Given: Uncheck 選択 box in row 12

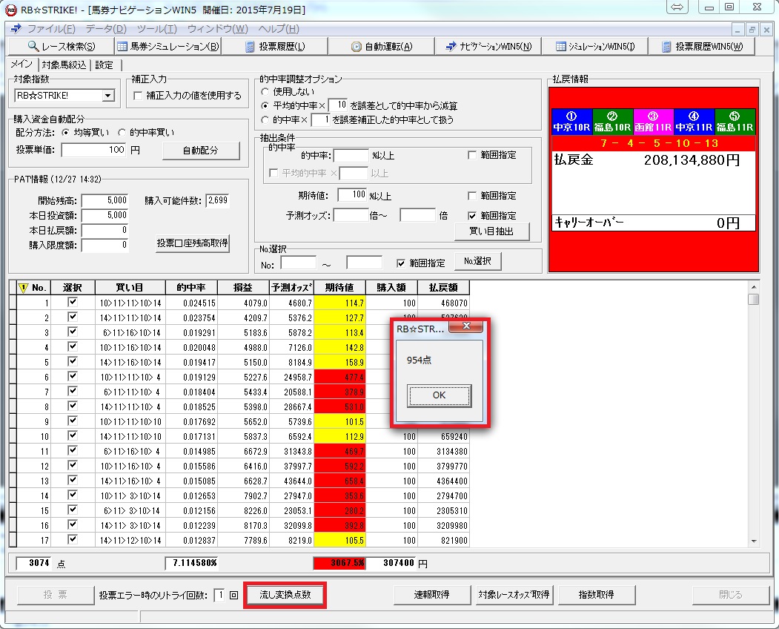Looking at the screenshot, I should click(73, 465).
